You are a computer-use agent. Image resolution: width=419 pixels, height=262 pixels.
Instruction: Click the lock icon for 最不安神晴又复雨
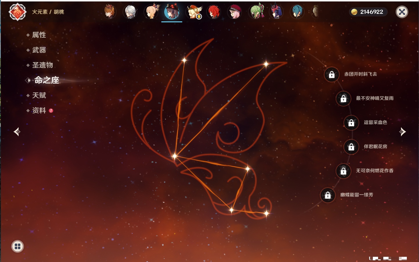[344, 99]
